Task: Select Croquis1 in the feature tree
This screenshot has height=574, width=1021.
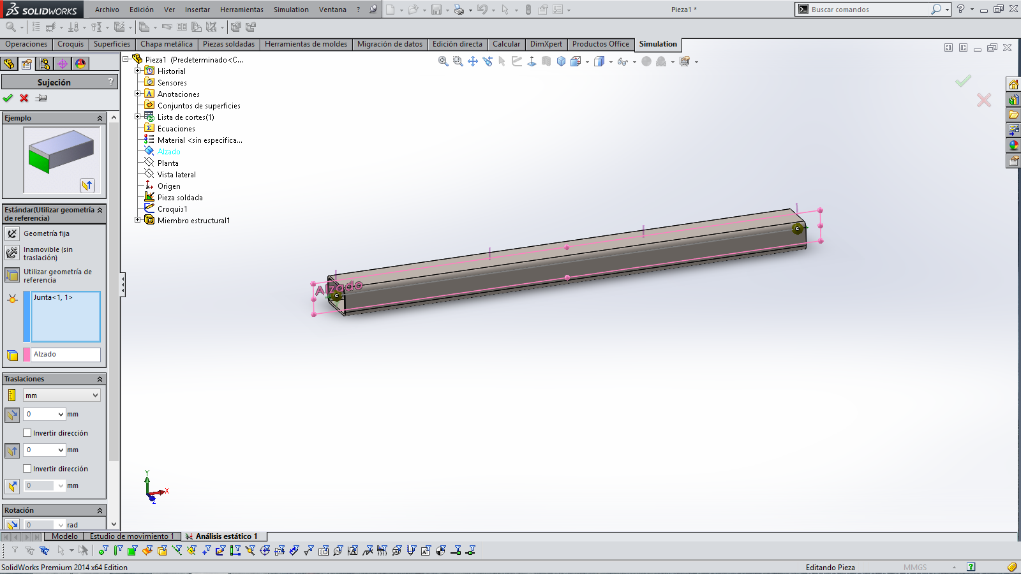Action: point(172,209)
